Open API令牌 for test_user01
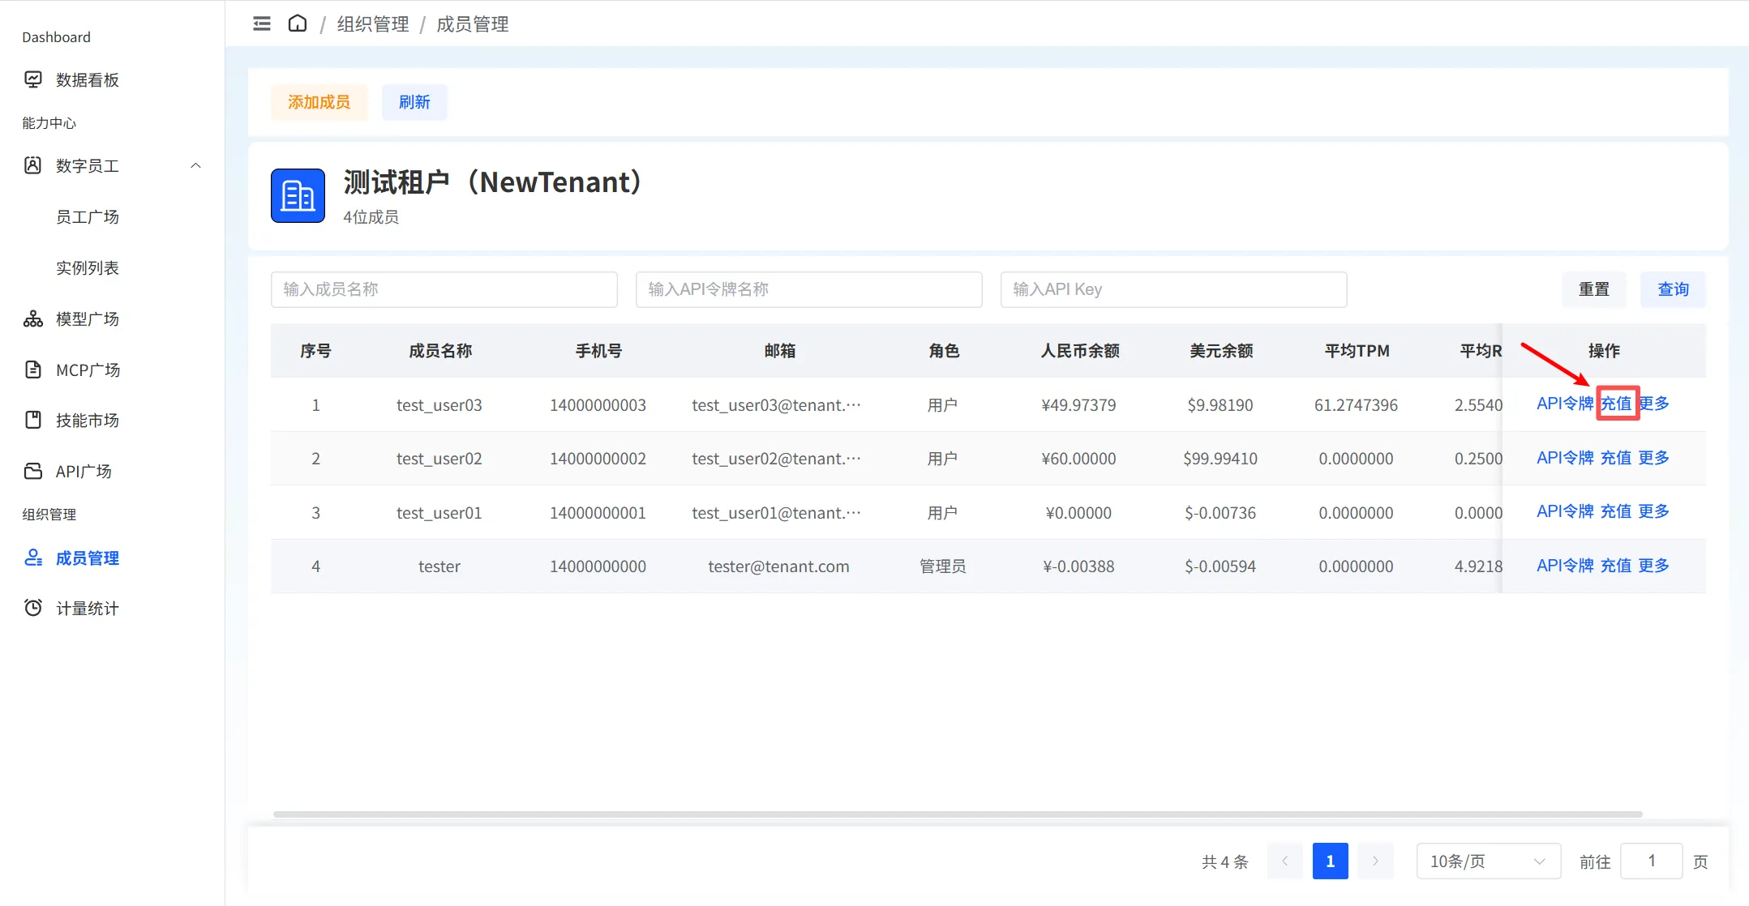Viewport: 1749px width, 906px height. coord(1565,511)
